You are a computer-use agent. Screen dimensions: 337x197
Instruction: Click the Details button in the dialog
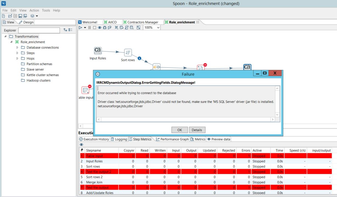tap(197, 130)
